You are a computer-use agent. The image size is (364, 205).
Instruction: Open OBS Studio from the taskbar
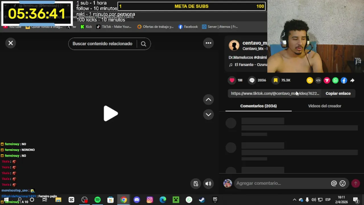tap(84, 200)
